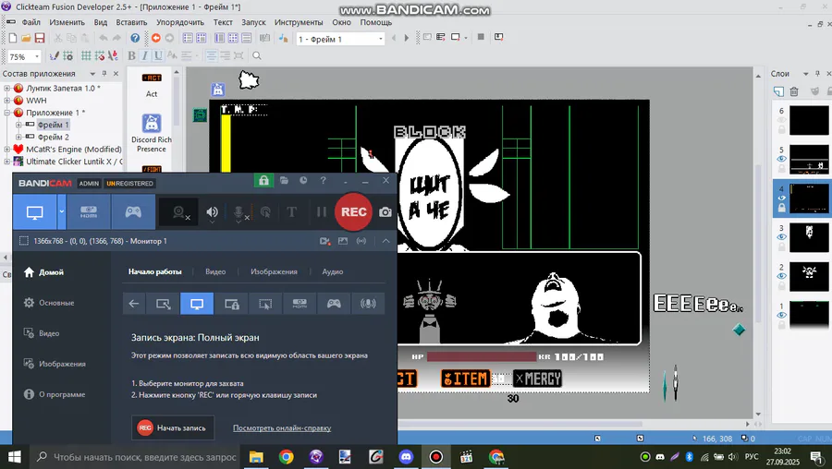Screen dimensions: 832x469
Task: Expand the Фрейм 2 node in tree
Action: pyautogui.click(x=18, y=137)
